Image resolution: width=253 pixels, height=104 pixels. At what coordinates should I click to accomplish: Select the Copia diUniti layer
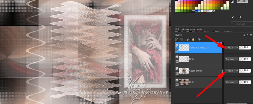pyautogui.click(x=199, y=71)
